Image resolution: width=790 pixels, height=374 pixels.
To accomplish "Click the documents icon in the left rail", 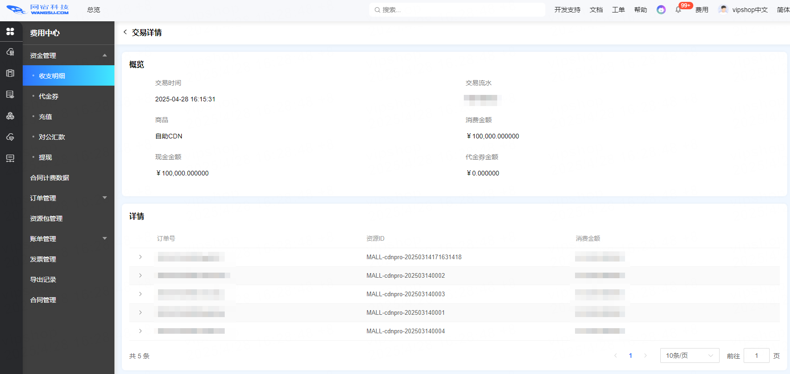I will pyautogui.click(x=10, y=73).
